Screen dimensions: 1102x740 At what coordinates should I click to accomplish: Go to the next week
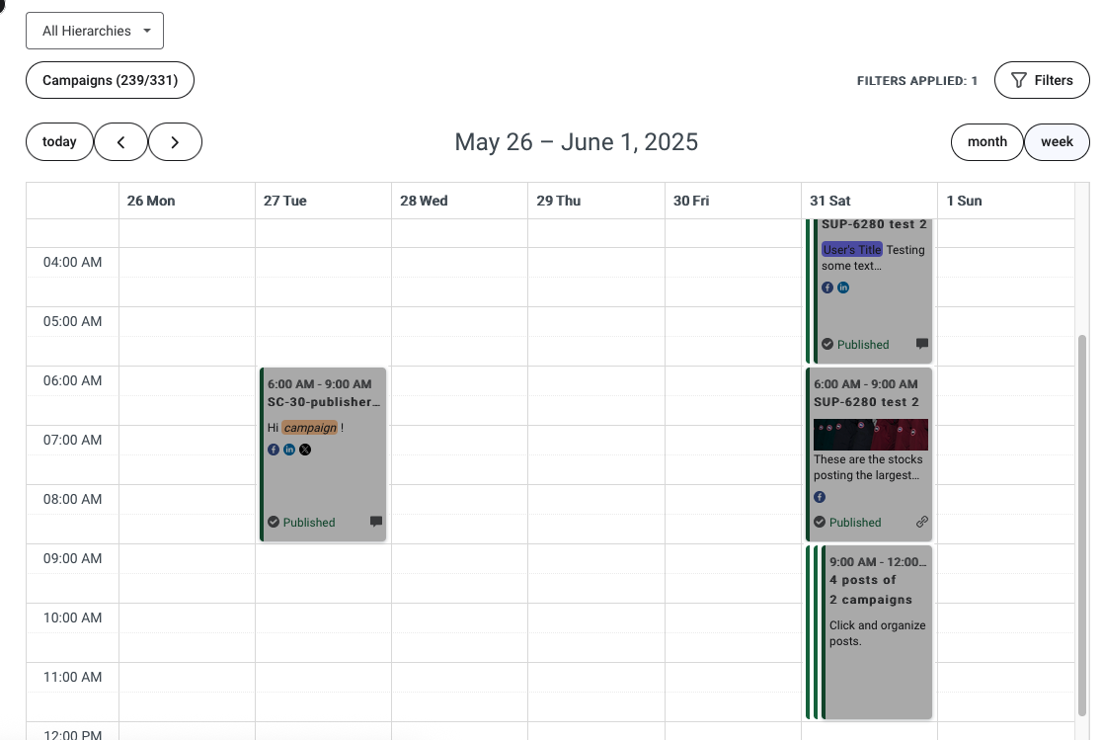pos(175,141)
